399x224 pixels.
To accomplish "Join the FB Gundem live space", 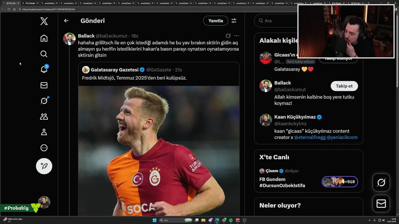I will 282,182.
